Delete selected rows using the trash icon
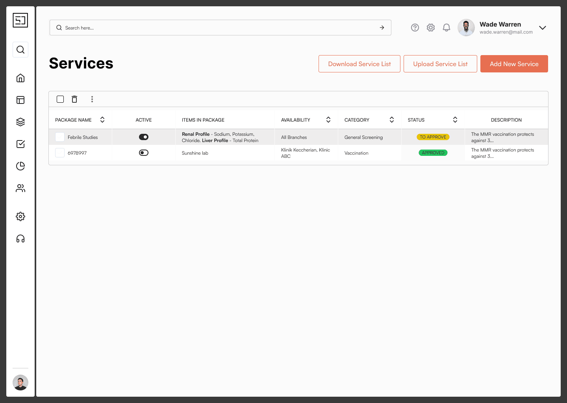Screen dimensions: 567x403 [x=74, y=99]
